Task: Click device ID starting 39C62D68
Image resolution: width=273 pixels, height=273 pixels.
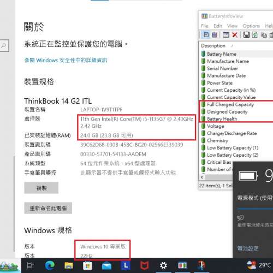Action: (x=132, y=145)
